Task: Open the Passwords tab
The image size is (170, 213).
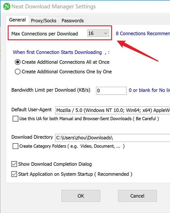Action: point(73,21)
